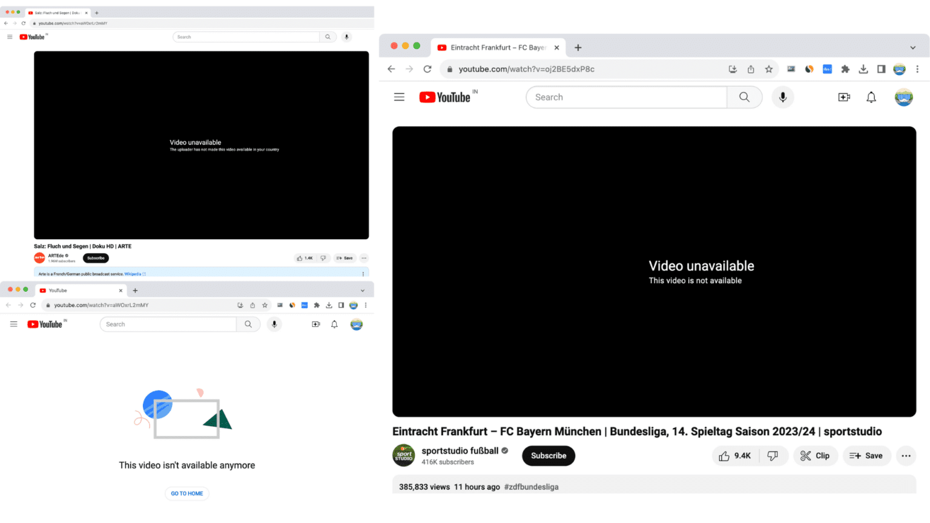Click the search magnifier icon
The height and width of the screenshot is (523, 930).
[744, 97]
